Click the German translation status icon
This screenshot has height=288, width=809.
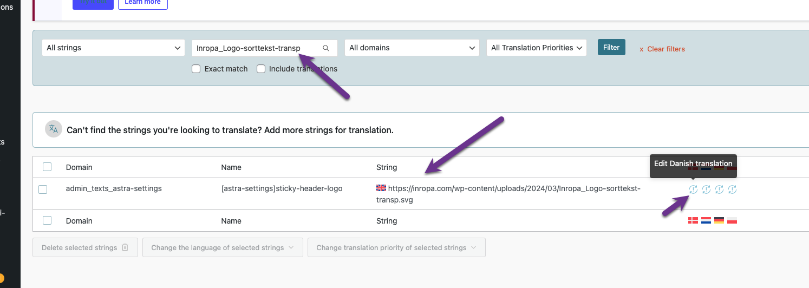719,189
